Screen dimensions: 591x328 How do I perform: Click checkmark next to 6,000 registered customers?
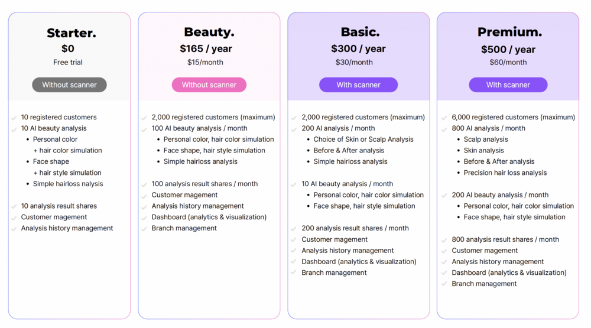444,118
